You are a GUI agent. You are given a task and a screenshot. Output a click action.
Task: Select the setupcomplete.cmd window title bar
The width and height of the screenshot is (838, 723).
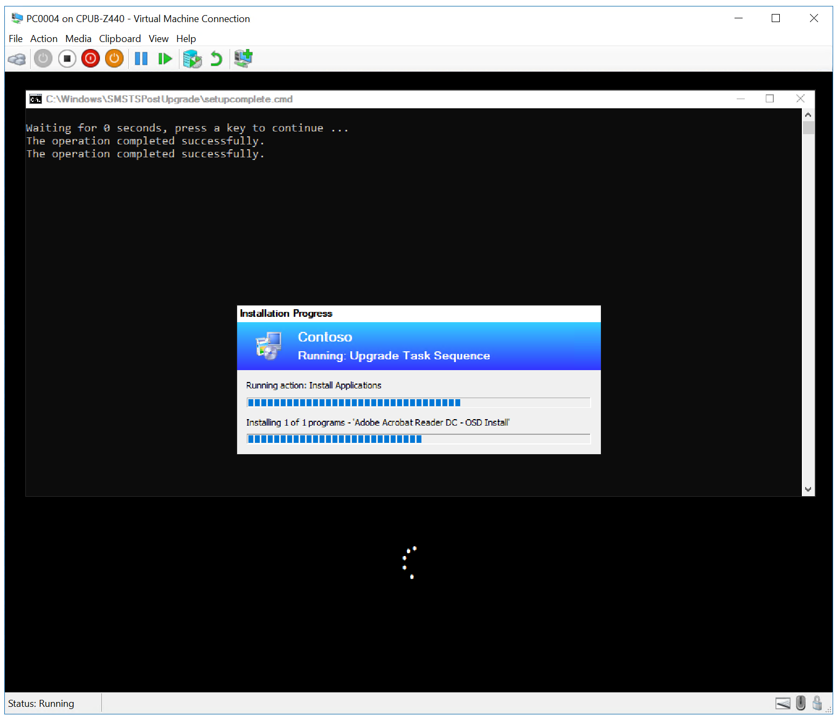pyautogui.click(x=377, y=99)
